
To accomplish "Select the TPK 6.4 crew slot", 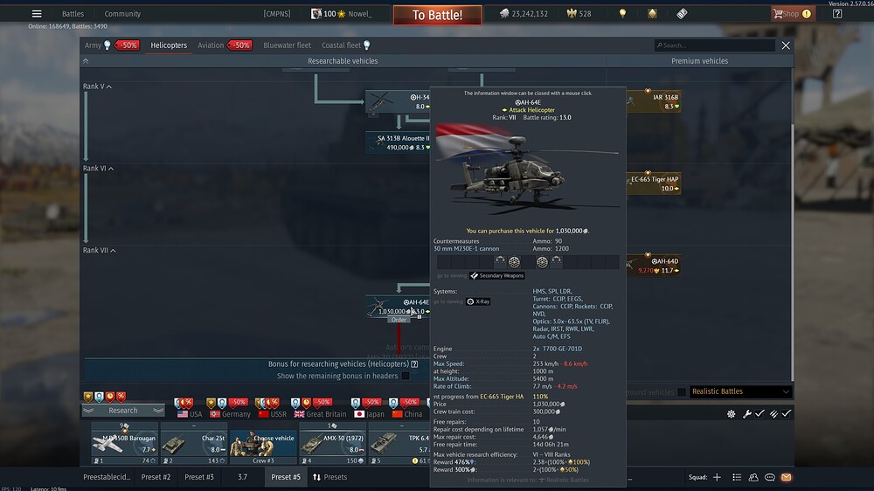I will click(399, 444).
